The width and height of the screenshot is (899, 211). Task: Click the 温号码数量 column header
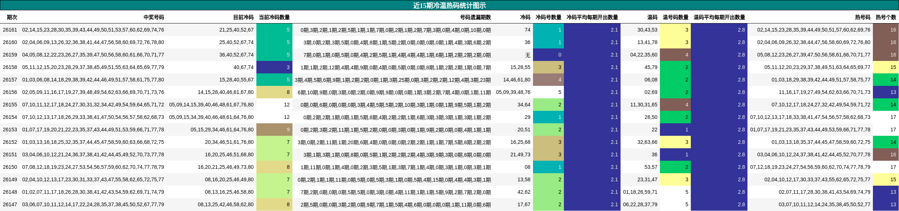click(676, 17)
